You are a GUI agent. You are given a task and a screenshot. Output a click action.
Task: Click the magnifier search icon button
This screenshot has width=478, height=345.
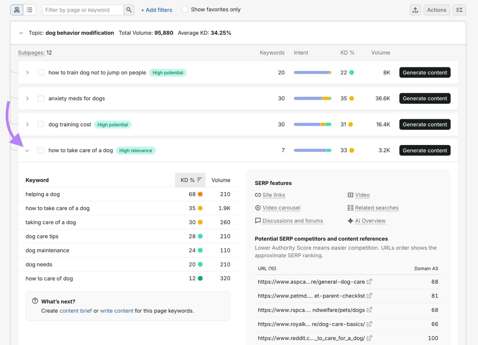(129, 10)
